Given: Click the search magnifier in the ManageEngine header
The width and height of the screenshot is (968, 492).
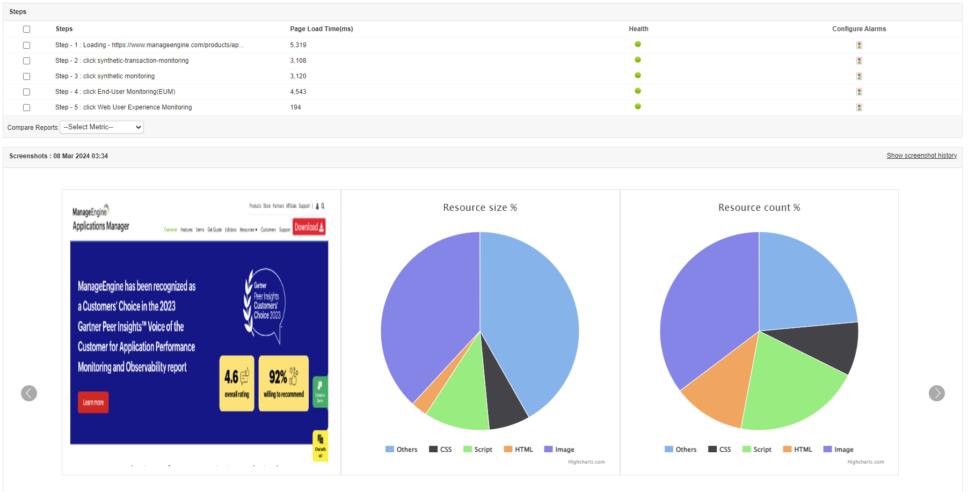Looking at the screenshot, I should point(323,207).
